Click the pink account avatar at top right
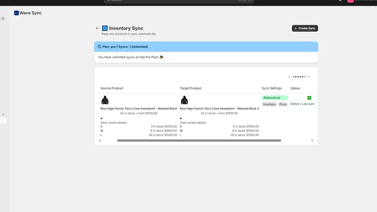This screenshot has width=377, height=212. click(x=351, y=1)
